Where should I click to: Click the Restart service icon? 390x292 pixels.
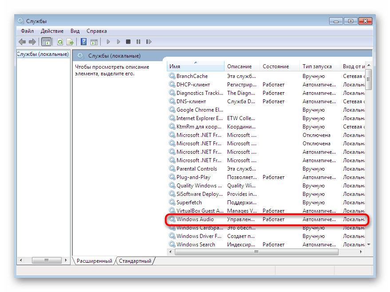coord(149,42)
